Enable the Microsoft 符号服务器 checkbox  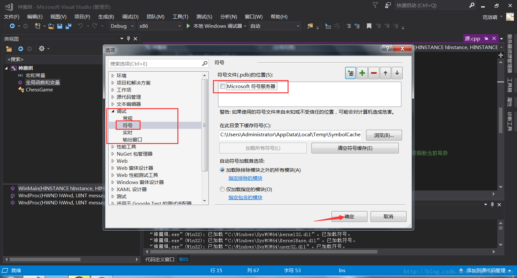223,86
